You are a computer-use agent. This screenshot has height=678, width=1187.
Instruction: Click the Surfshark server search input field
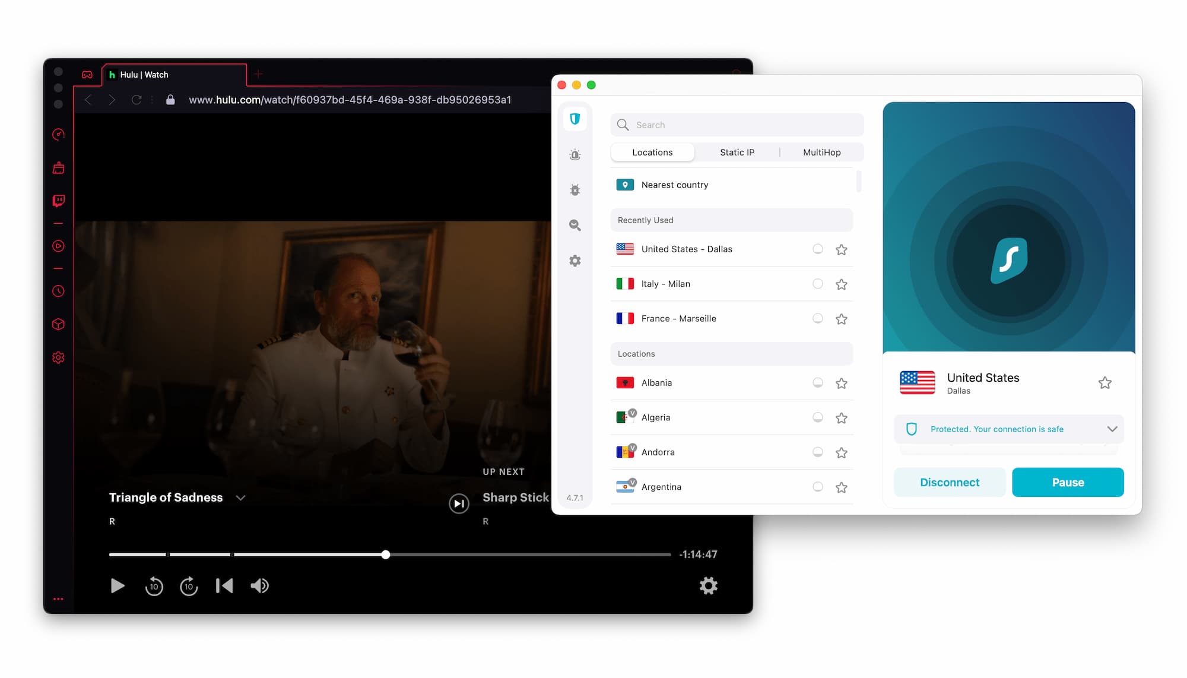tap(737, 124)
